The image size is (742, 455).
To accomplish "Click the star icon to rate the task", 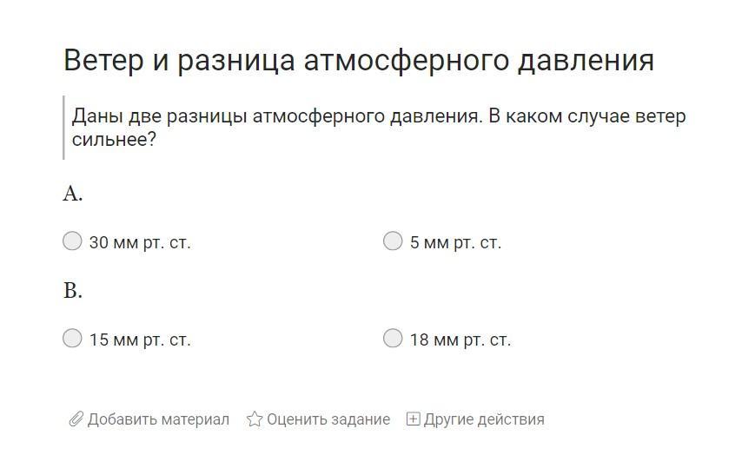I will point(255,419).
